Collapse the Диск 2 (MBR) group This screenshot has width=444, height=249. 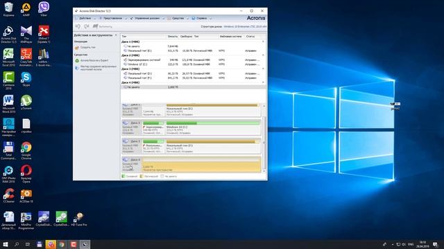263,55
